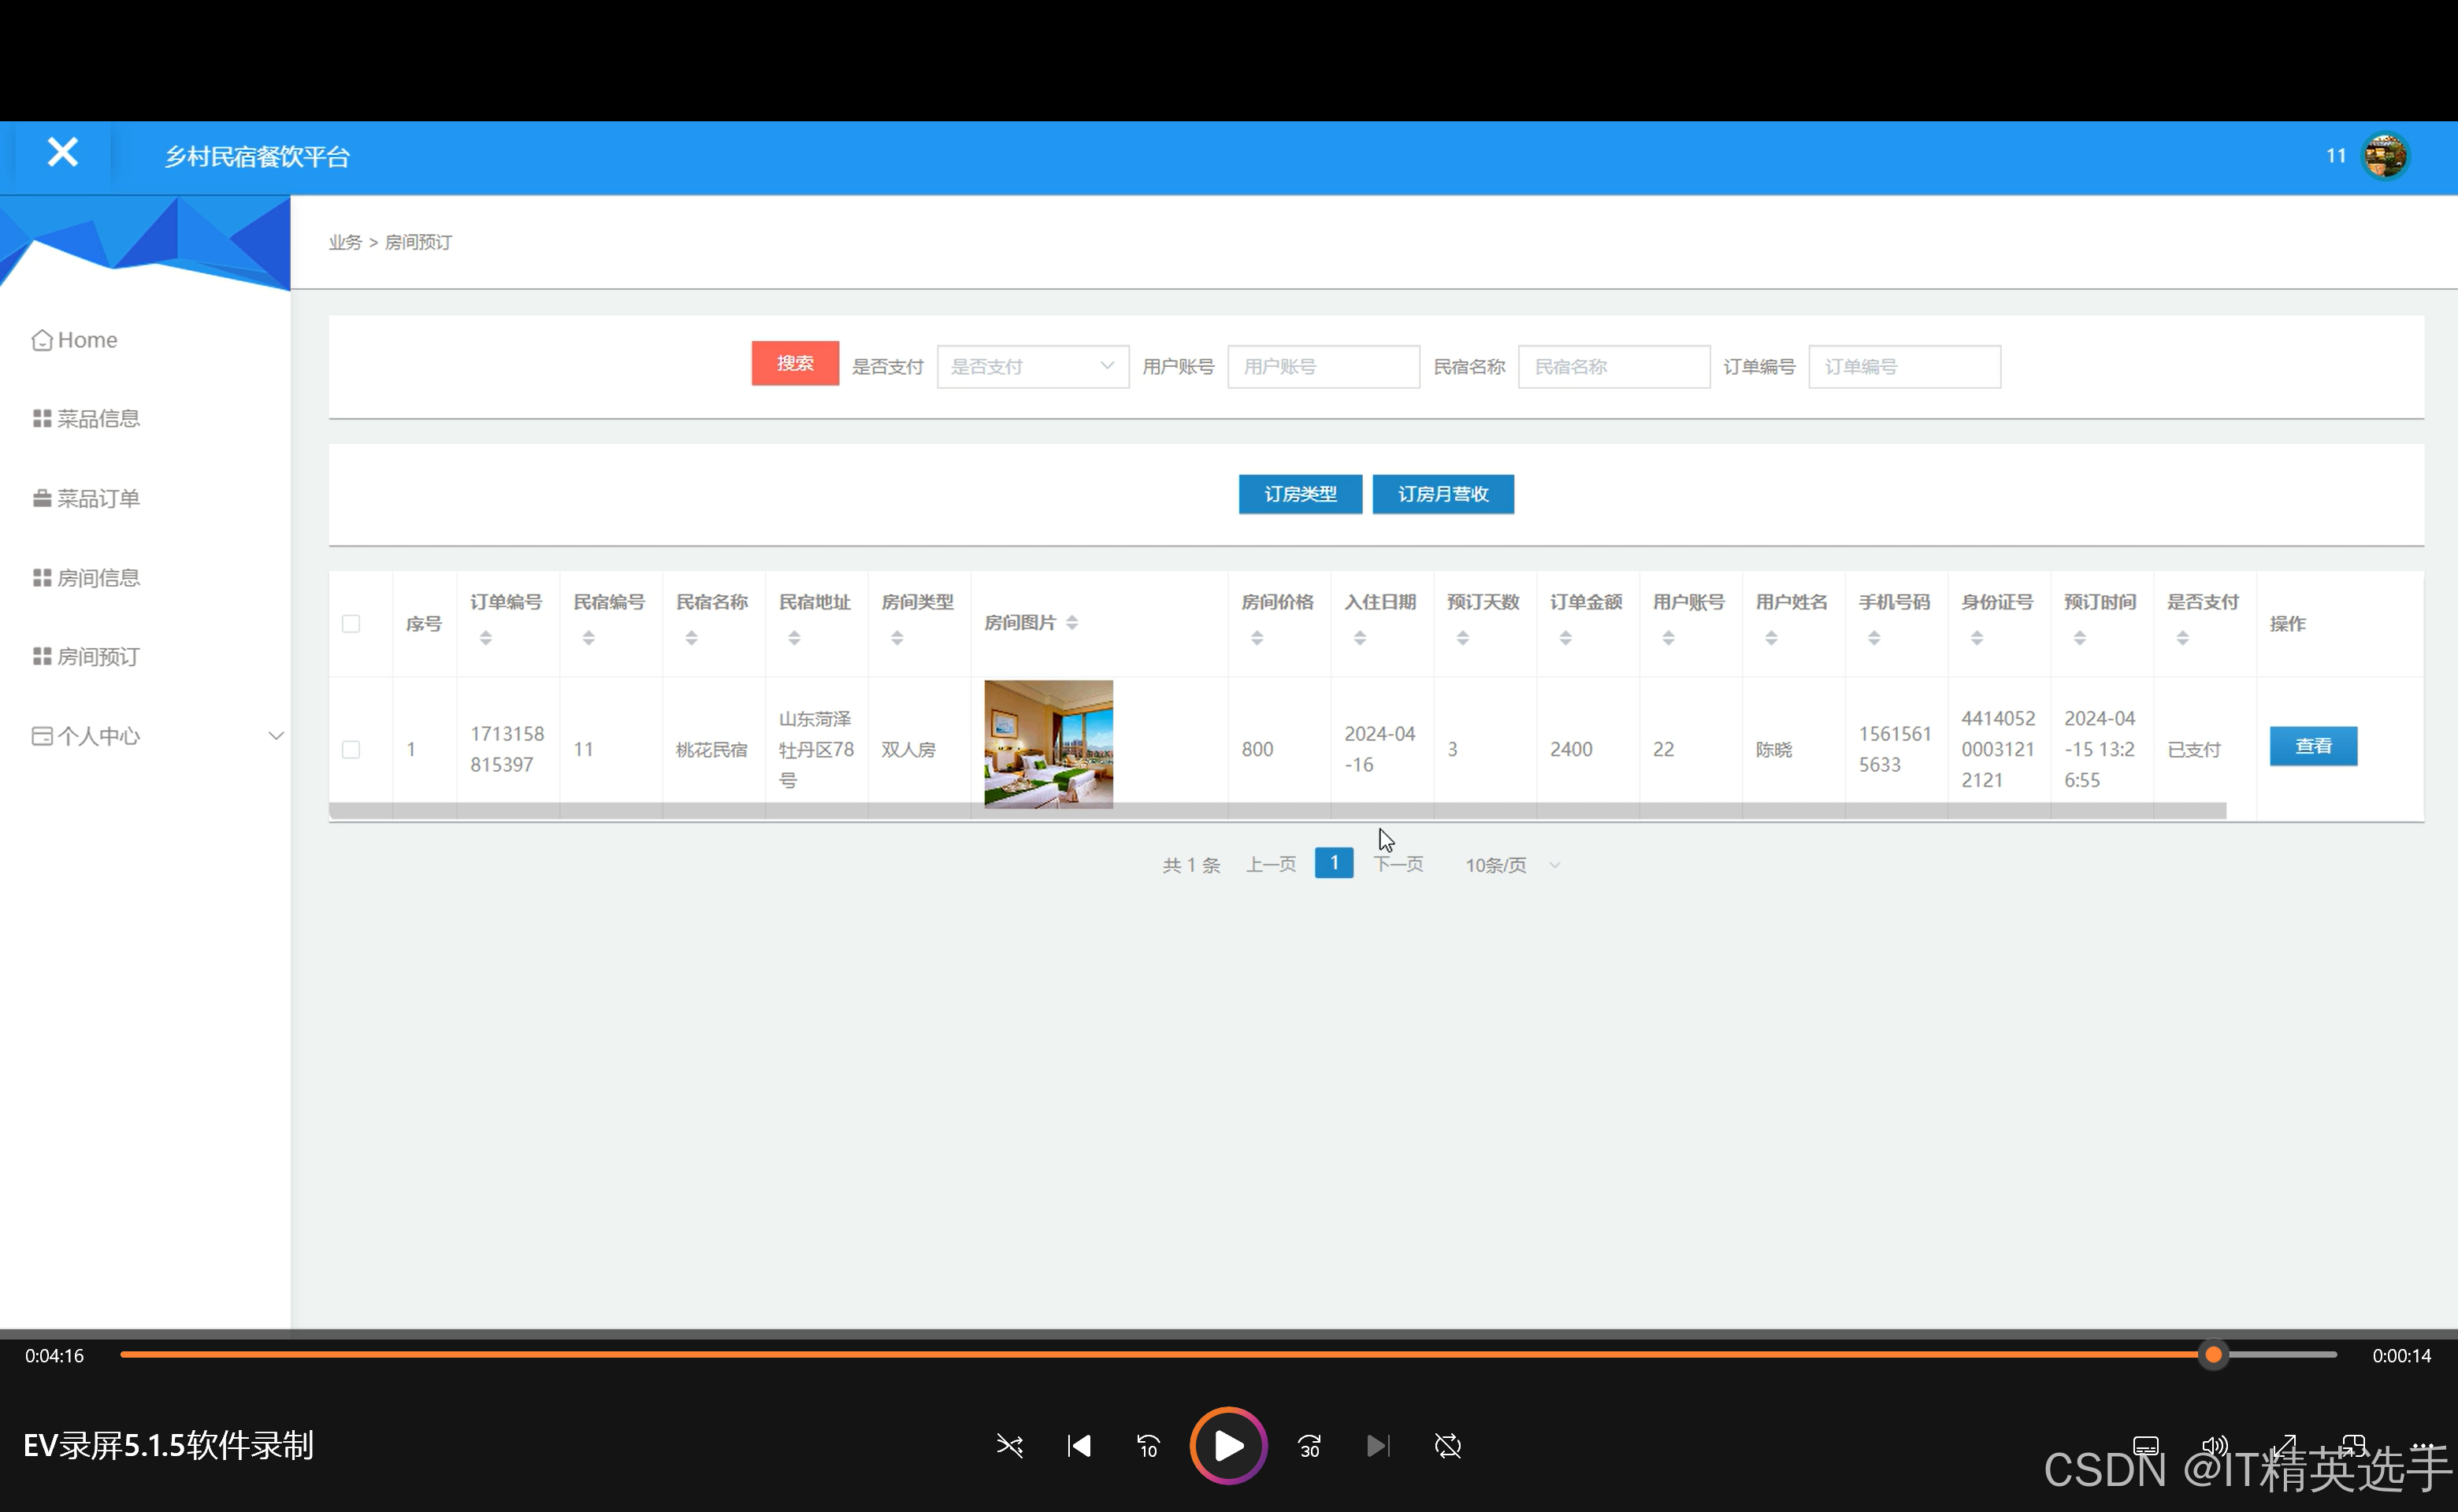The height and width of the screenshot is (1512, 2458).
Task: Toggle repeat mode icon
Action: coord(1447,1445)
